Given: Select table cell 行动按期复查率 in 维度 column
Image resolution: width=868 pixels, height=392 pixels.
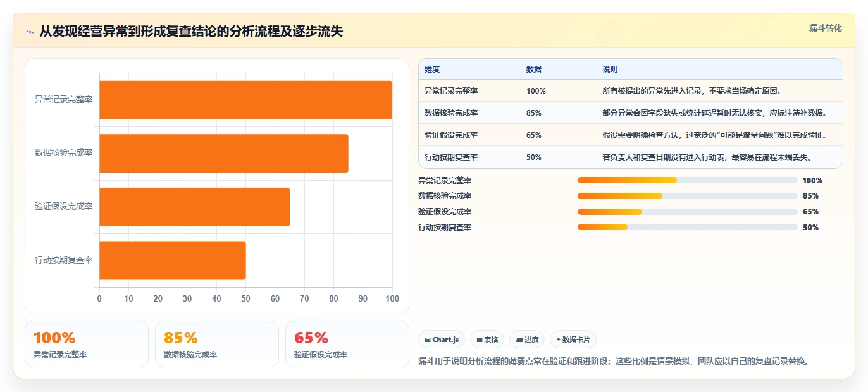Looking at the screenshot, I should coord(451,157).
